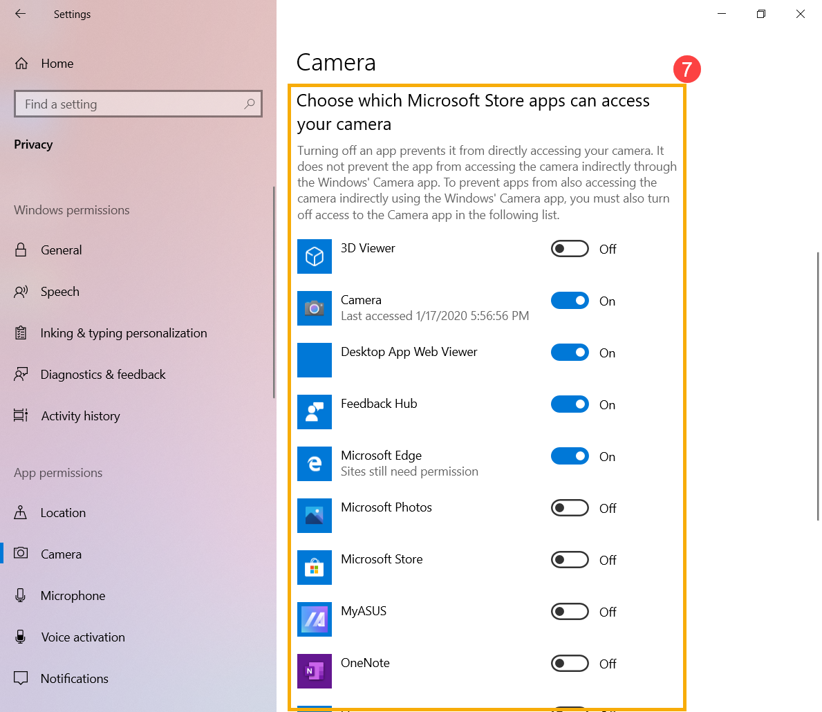This screenshot has width=822, height=712.
Task: Click the main content scrollbar
Action: 818,386
